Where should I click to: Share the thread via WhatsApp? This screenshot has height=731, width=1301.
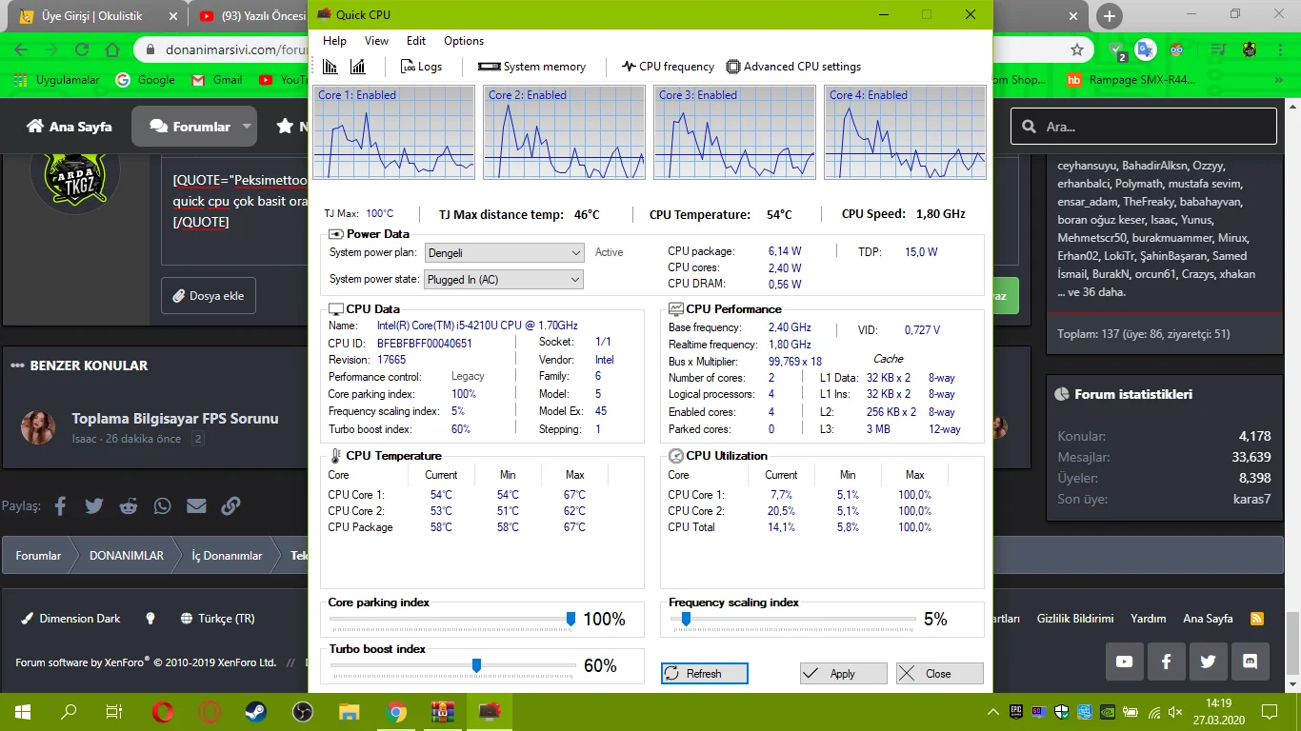(163, 506)
